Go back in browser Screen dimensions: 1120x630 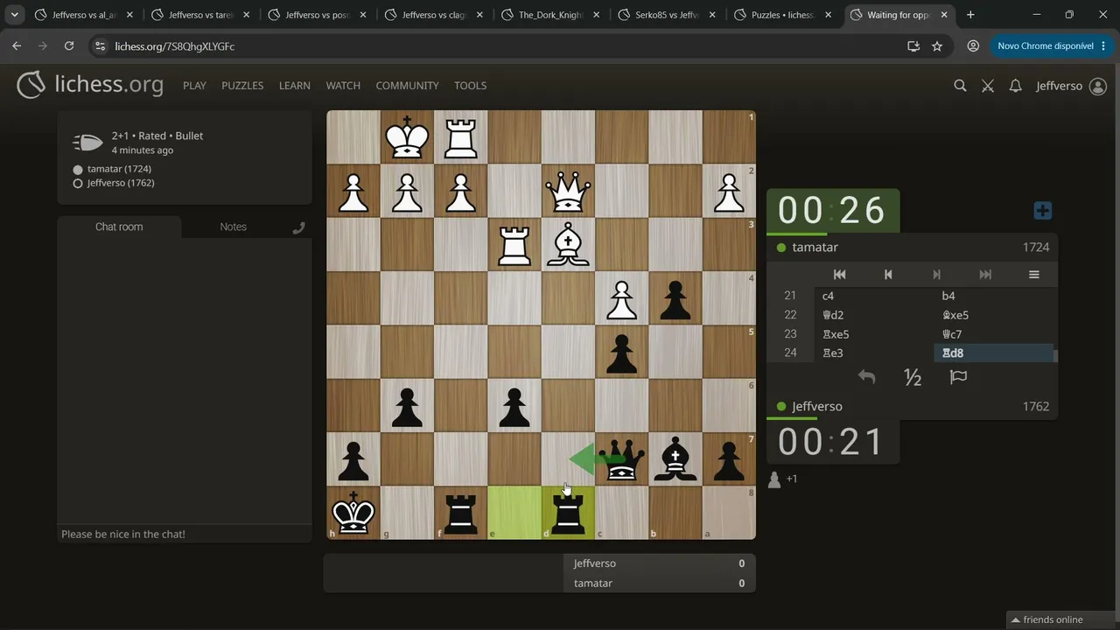coord(17,46)
